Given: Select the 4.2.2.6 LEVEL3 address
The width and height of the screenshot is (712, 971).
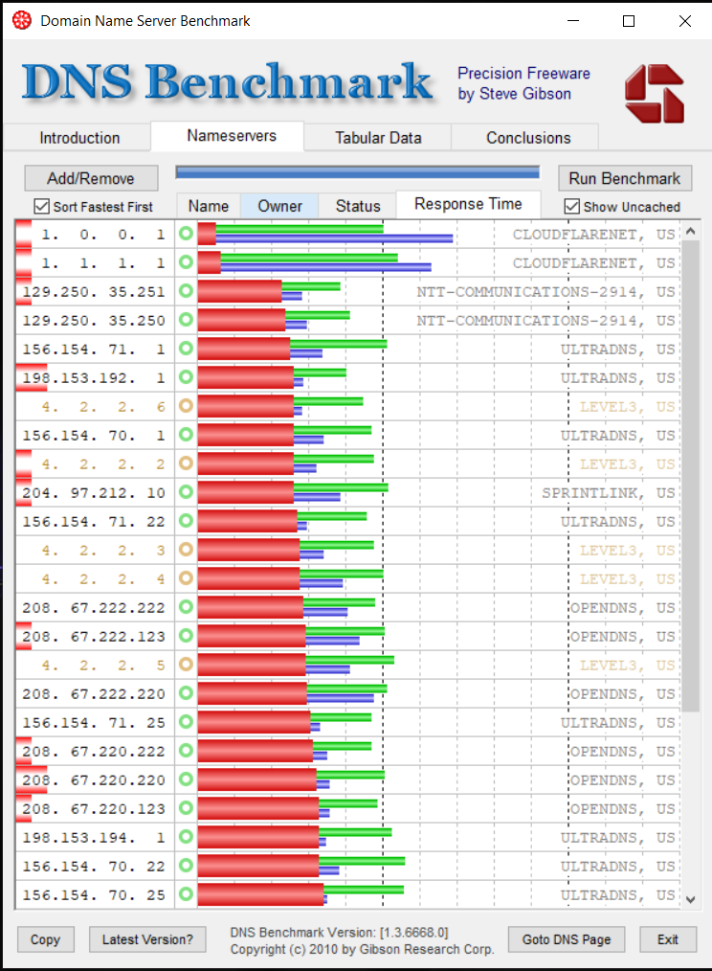Looking at the screenshot, I should 102,406.
